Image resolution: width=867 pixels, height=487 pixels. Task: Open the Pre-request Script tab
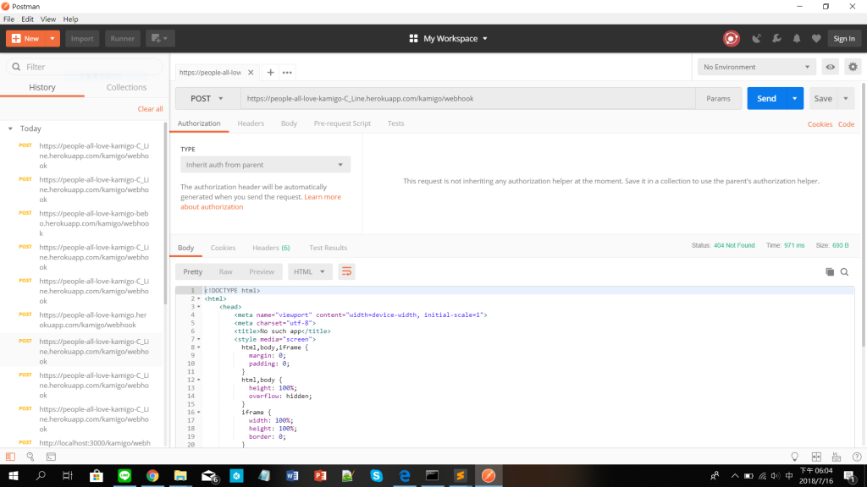pyautogui.click(x=342, y=123)
